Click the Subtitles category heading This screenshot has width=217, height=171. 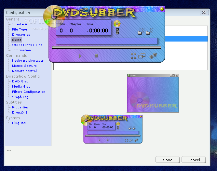point(14,102)
